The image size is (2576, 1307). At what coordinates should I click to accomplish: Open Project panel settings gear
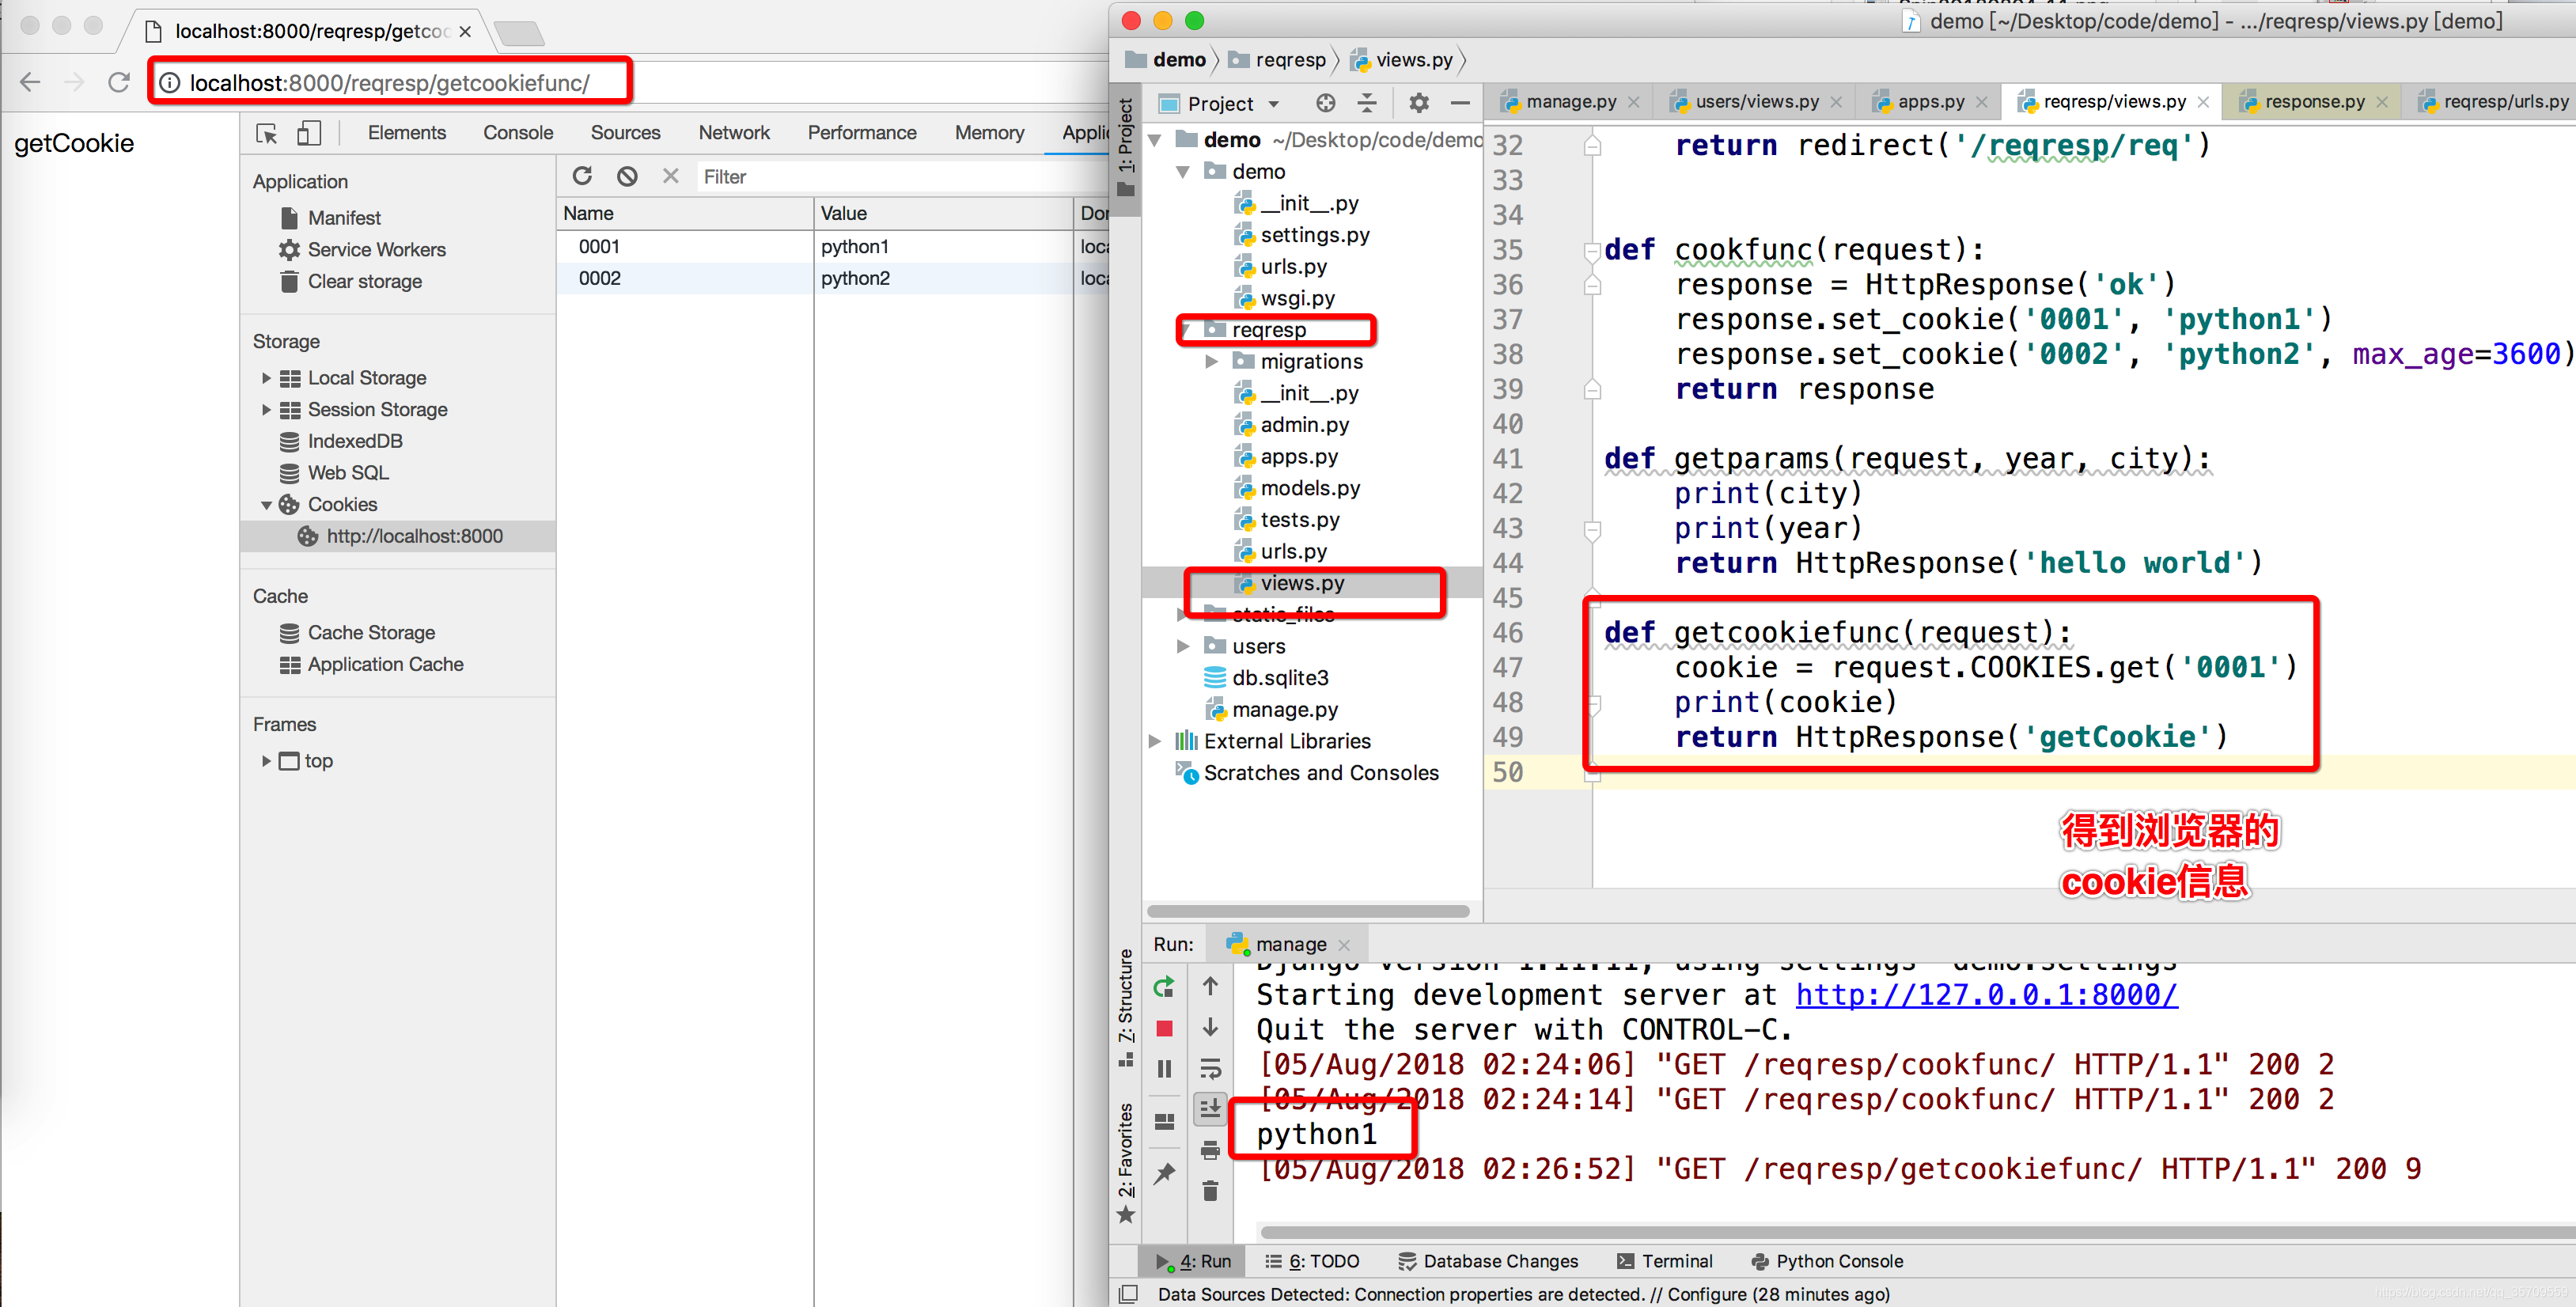[1418, 103]
